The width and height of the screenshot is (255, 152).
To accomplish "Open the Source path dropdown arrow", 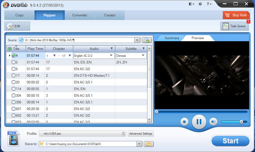I will pyautogui.click(x=137, y=40).
